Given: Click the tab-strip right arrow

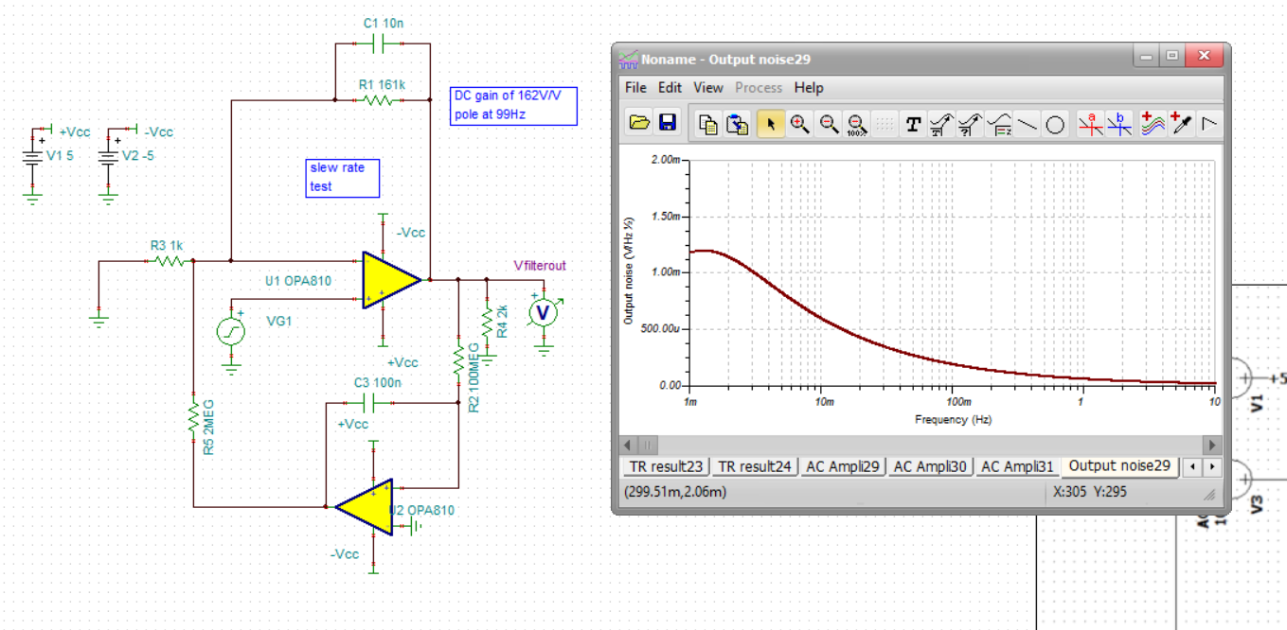Looking at the screenshot, I should [x=1212, y=467].
